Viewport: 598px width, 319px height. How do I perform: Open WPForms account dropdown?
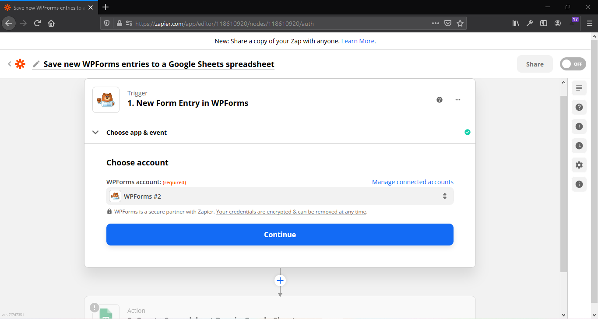click(x=280, y=196)
